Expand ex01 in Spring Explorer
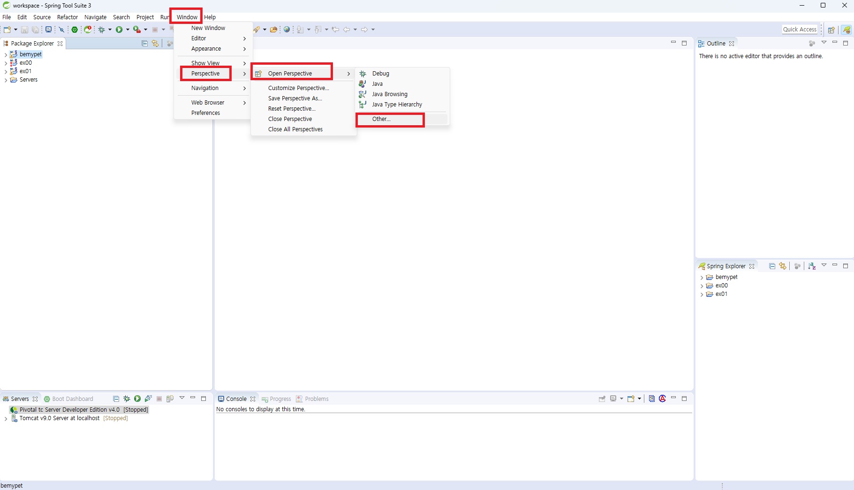Viewport: 854px width, 490px height. pos(702,294)
